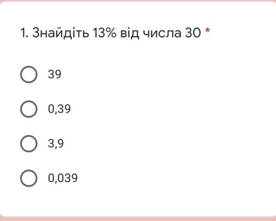Image resolution: width=276 pixels, height=221 pixels.
Task: Click blank card area below the 0,039 option
Action: [130, 201]
